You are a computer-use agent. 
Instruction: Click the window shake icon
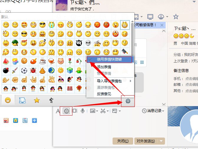pyautogui.click(x=75, y=111)
